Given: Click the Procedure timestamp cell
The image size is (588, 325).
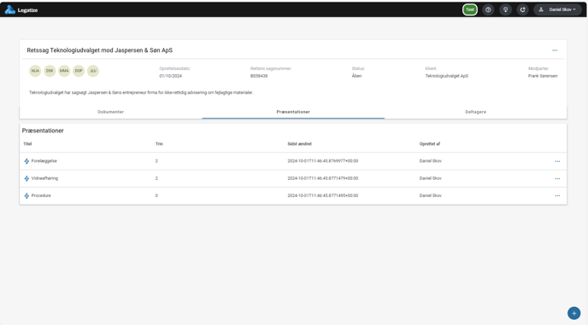Looking at the screenshot, I should [x=323, y=195].
